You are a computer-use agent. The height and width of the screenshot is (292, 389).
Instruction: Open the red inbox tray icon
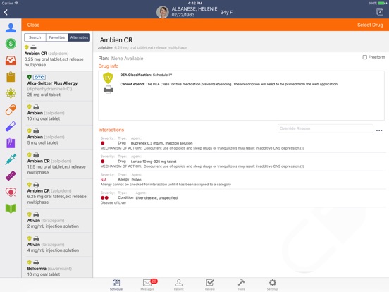pos(11,61)
